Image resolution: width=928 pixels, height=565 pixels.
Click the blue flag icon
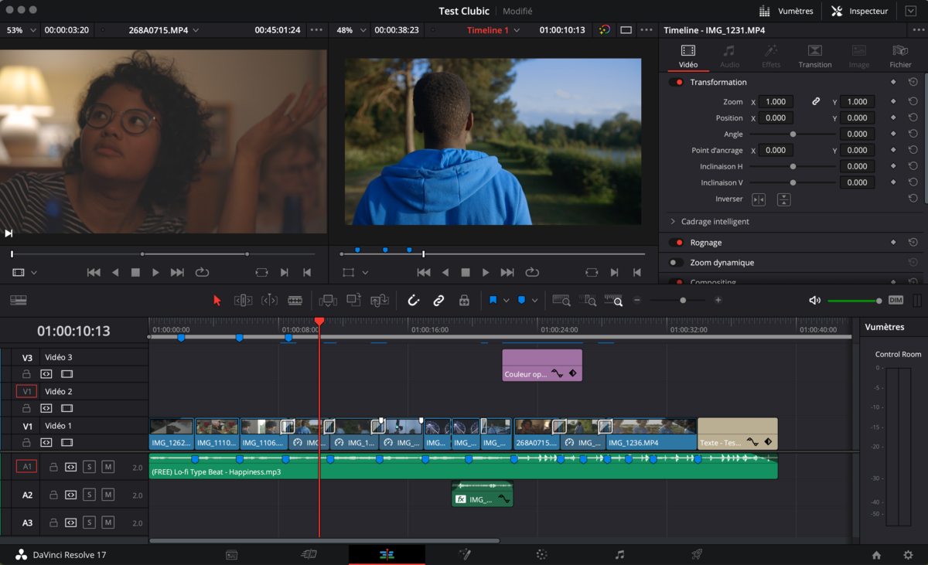(493, 300)
